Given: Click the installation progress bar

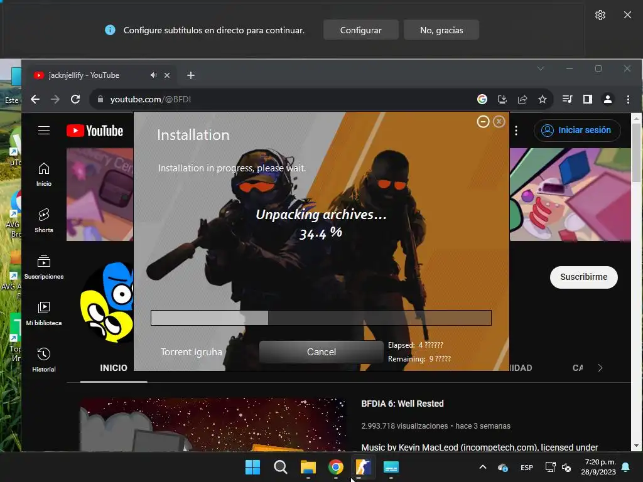Looking at the screenshot, I should [321, 318].
